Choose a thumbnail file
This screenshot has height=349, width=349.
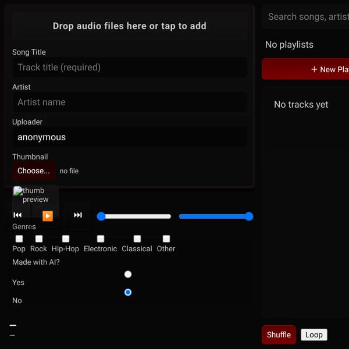point(34,170)
